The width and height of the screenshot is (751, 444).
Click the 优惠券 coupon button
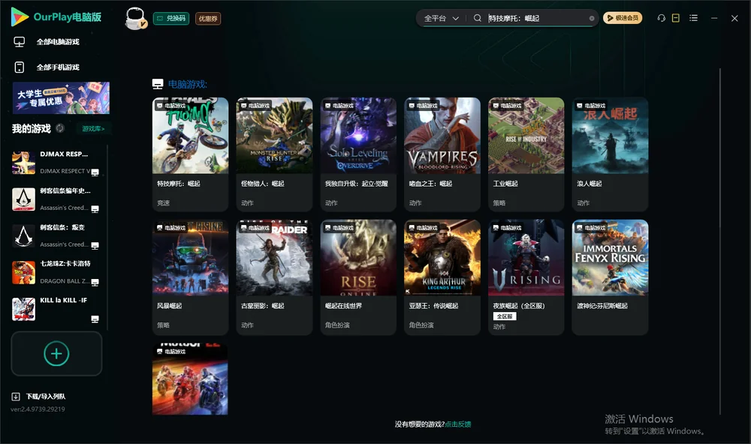coord(208,19)
